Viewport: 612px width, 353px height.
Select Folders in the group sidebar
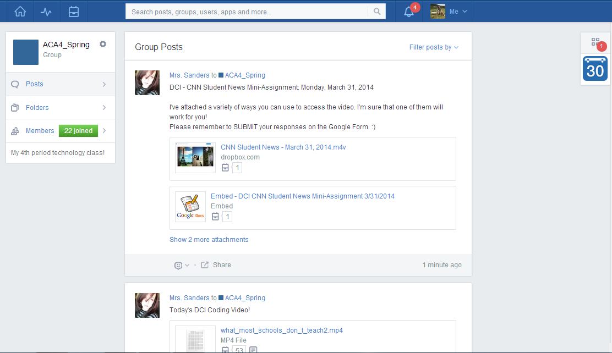click(x=37, y=107)
